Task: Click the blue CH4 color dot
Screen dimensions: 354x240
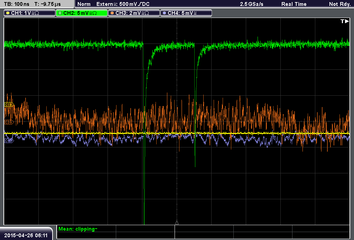Action: (x=164, y=13)
